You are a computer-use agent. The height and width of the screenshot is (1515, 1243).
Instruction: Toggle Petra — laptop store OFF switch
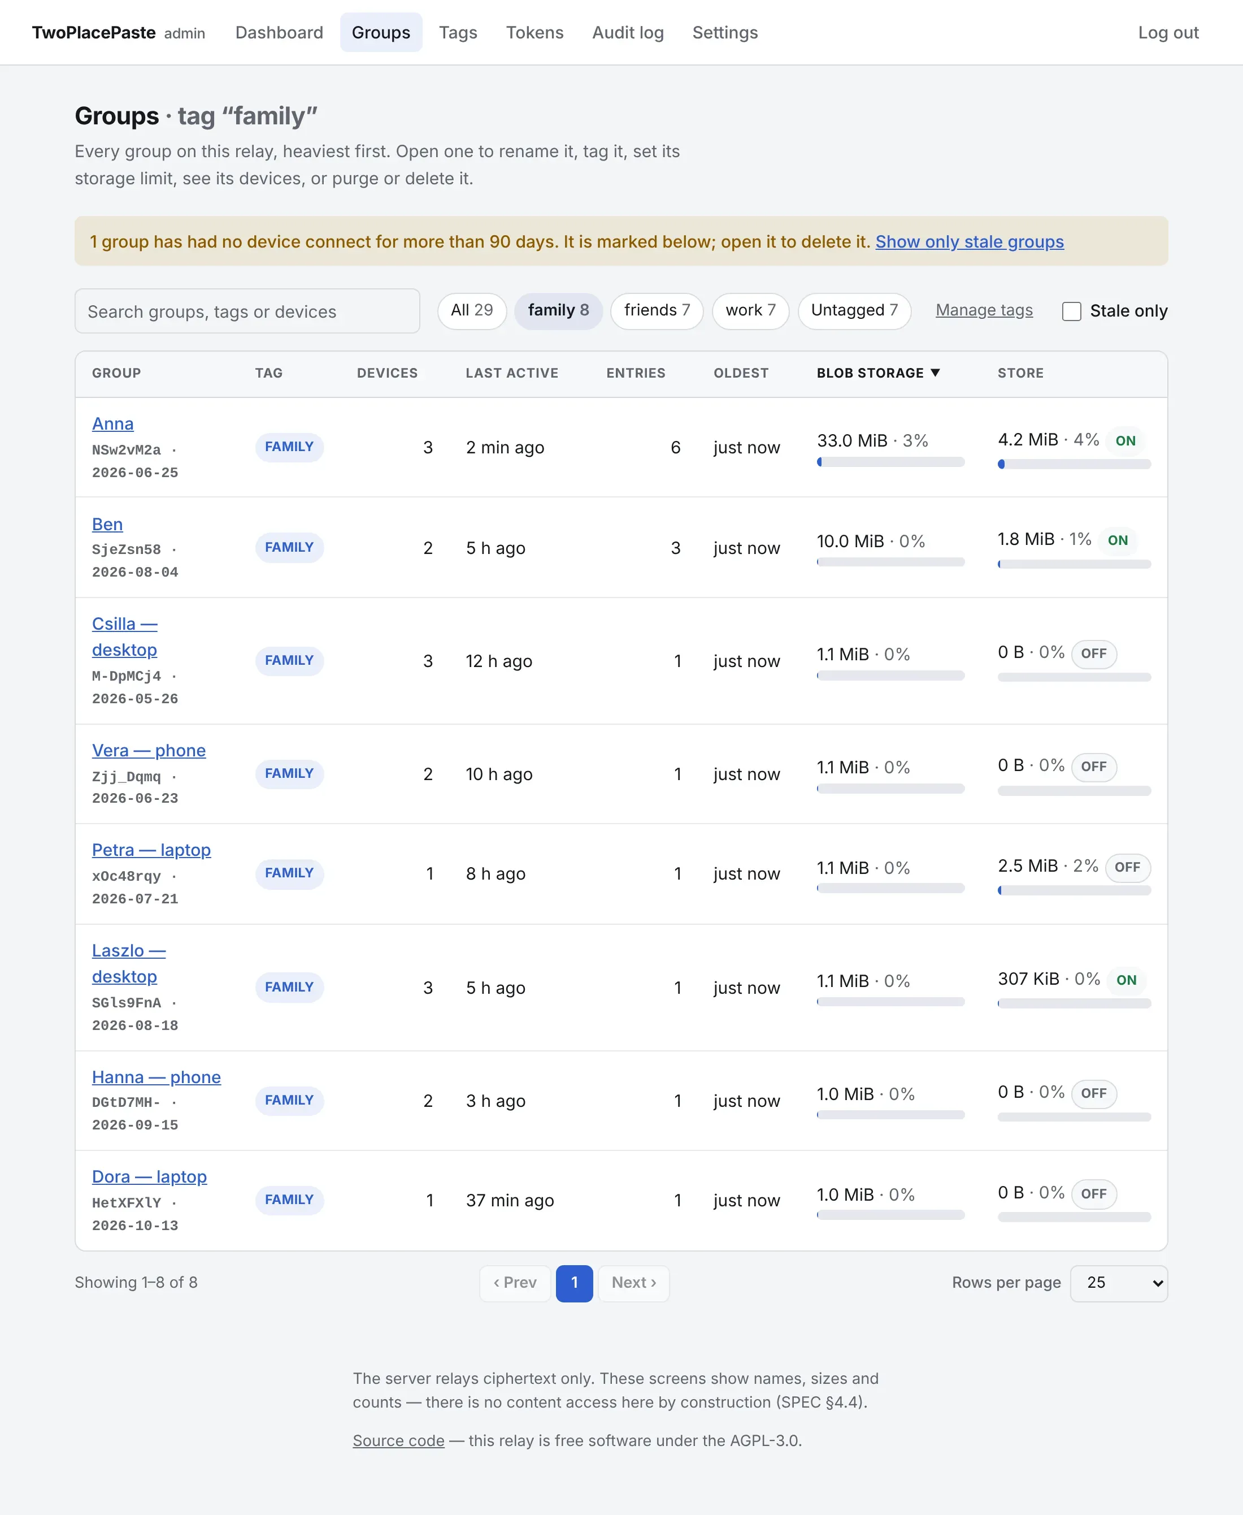click(1127, 867)
